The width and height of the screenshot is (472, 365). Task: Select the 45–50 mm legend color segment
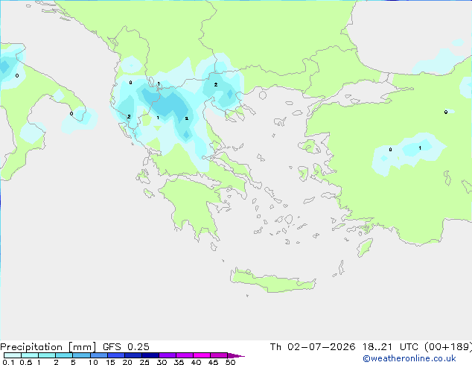coord(219,355)
